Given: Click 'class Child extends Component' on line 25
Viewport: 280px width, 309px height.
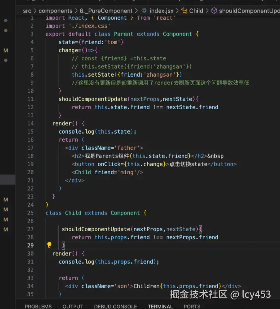Looking at the screenshot, I should 93,213.
